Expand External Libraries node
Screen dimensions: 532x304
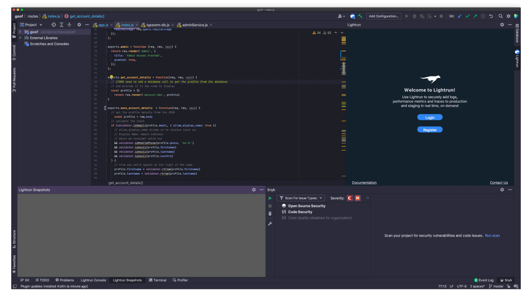tap(20, 38)
